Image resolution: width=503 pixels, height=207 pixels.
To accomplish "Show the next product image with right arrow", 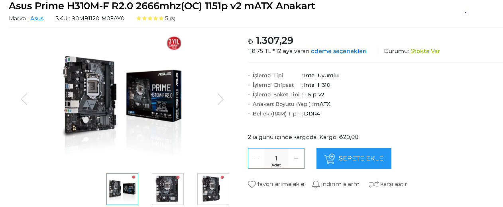I will tap(220, 99).
